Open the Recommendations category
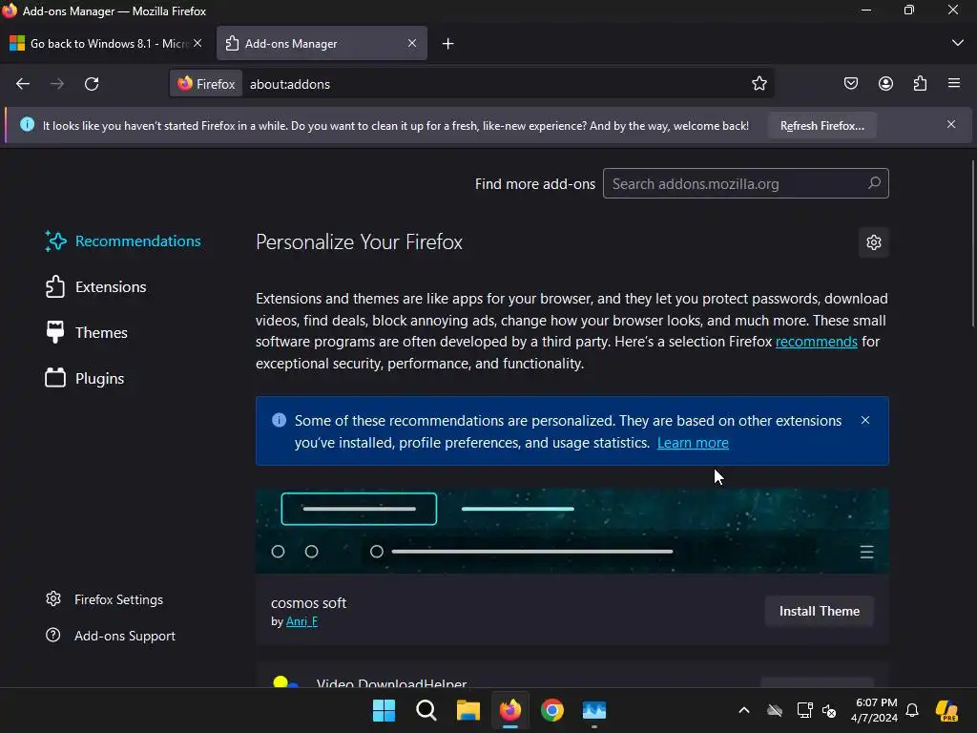The image size is (977, 733). click(123, 241)
